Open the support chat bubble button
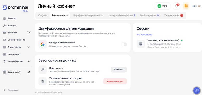Image resolution: width=202 pixels, height=95 pixels. pyautogui.click(x=197, y=91)
